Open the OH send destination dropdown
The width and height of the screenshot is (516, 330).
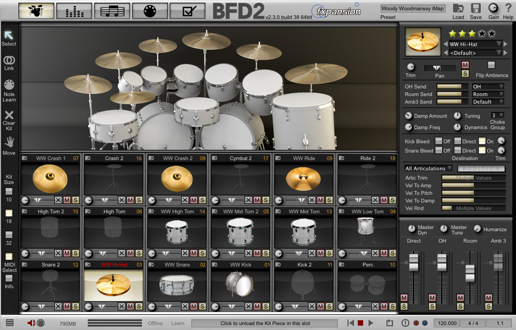[x=488, y=86]
